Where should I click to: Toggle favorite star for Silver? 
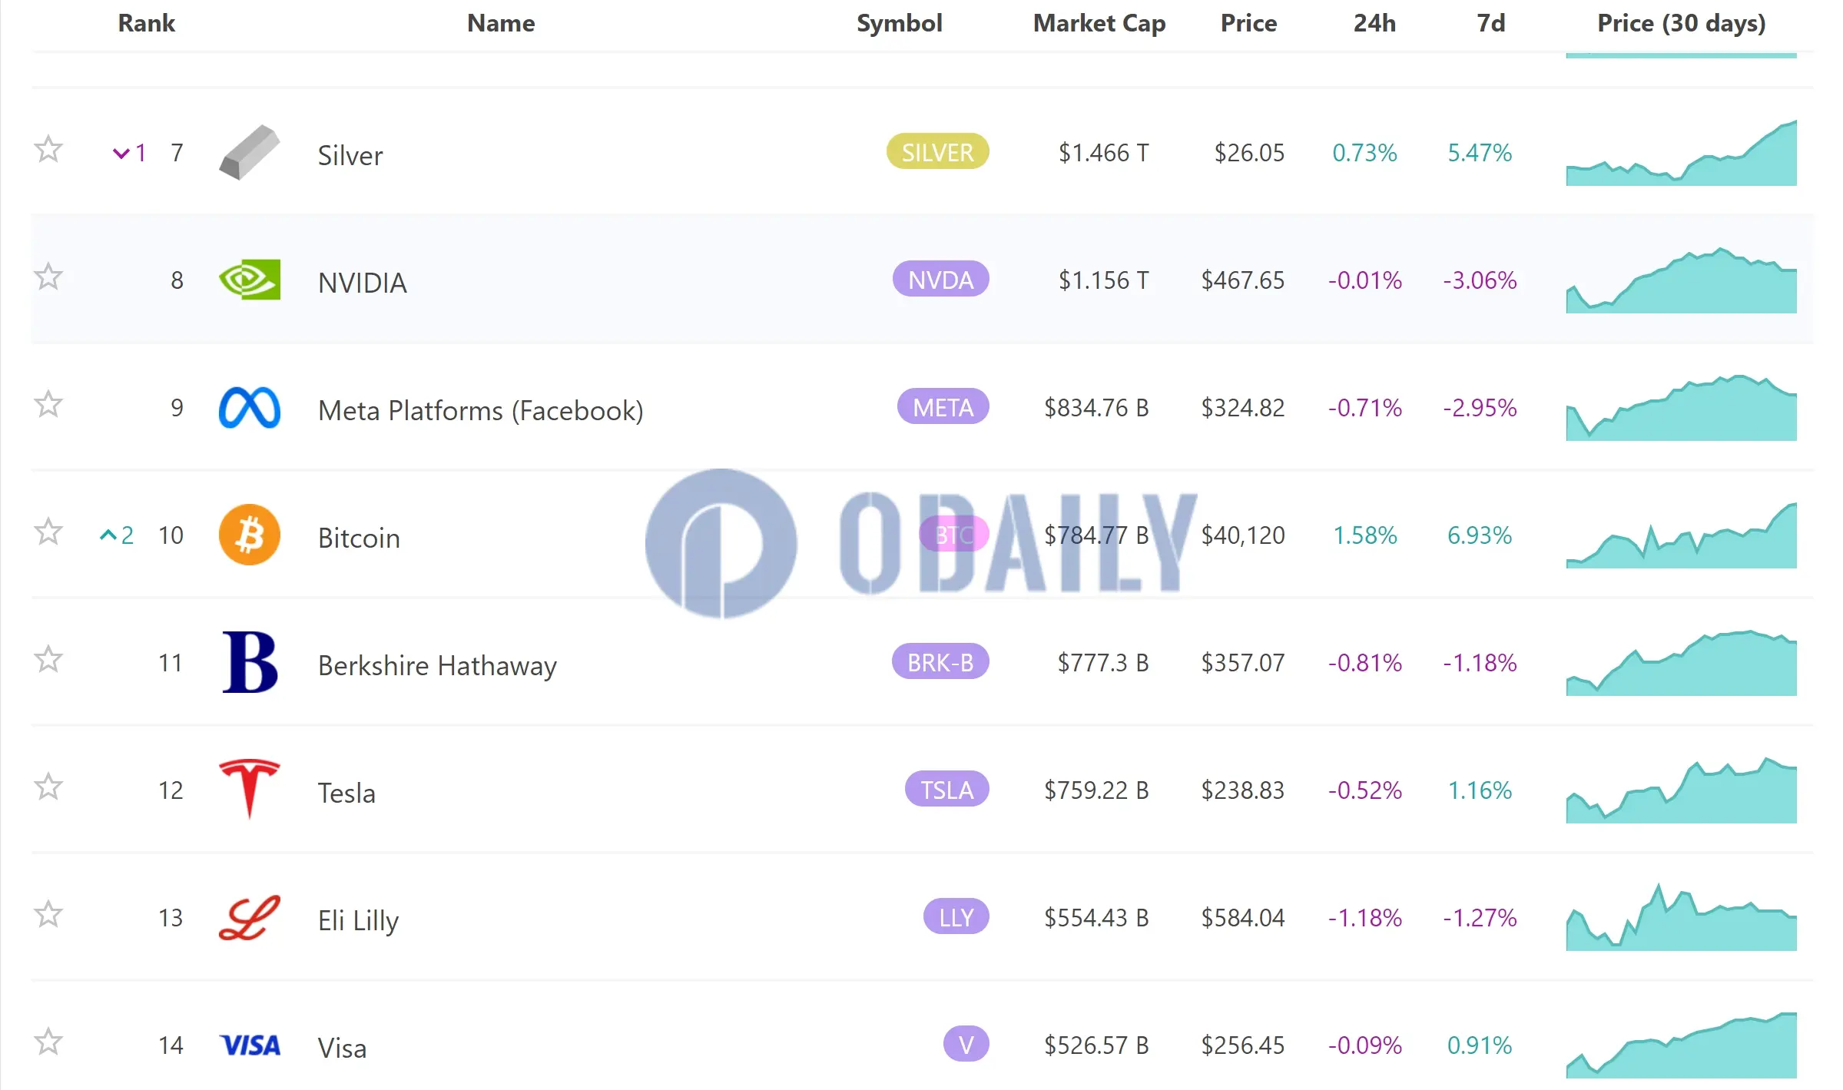point(48,150)
